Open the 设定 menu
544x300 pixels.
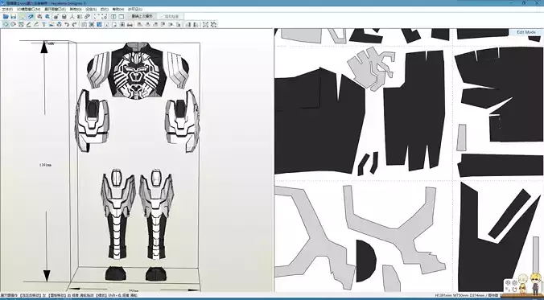[91, 10]
